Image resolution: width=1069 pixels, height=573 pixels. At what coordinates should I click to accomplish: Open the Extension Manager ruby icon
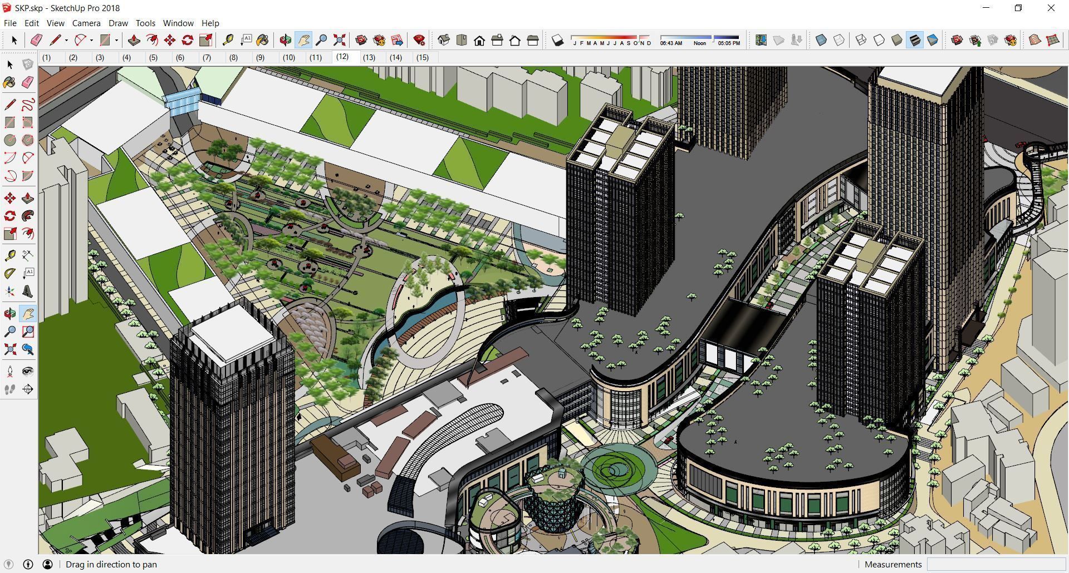click(x=419, y=40)
